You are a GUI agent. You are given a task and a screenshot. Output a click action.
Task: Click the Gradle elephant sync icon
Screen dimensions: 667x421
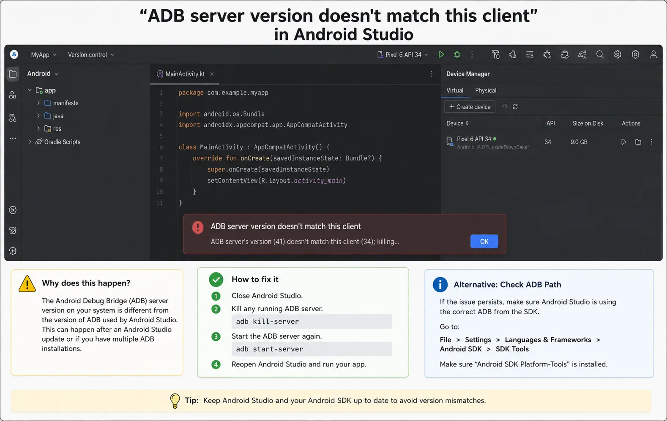tap(582, 54)
